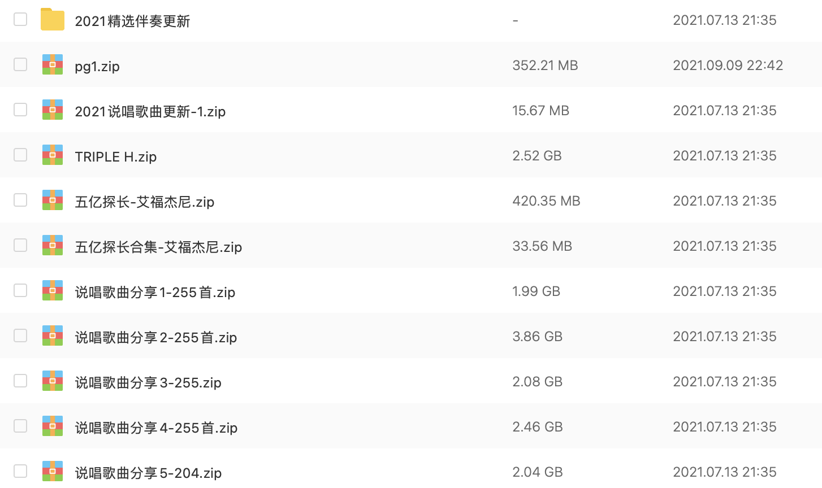Image resolution: width=822 pixels, height=488 pixels.
Task: Check the box for 说唱歌曲分享4-255首.zip
Action: pyautogui.click(x=20, y=426)
